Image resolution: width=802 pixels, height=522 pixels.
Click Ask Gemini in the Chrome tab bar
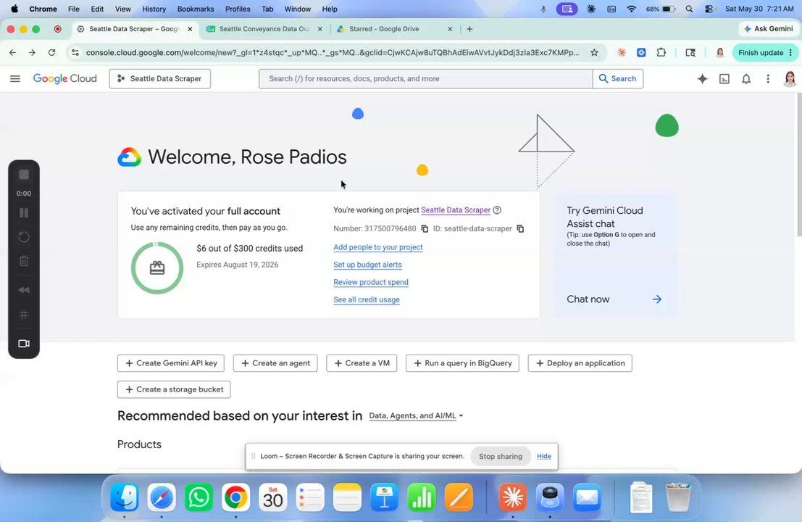[x=768, y=29]
